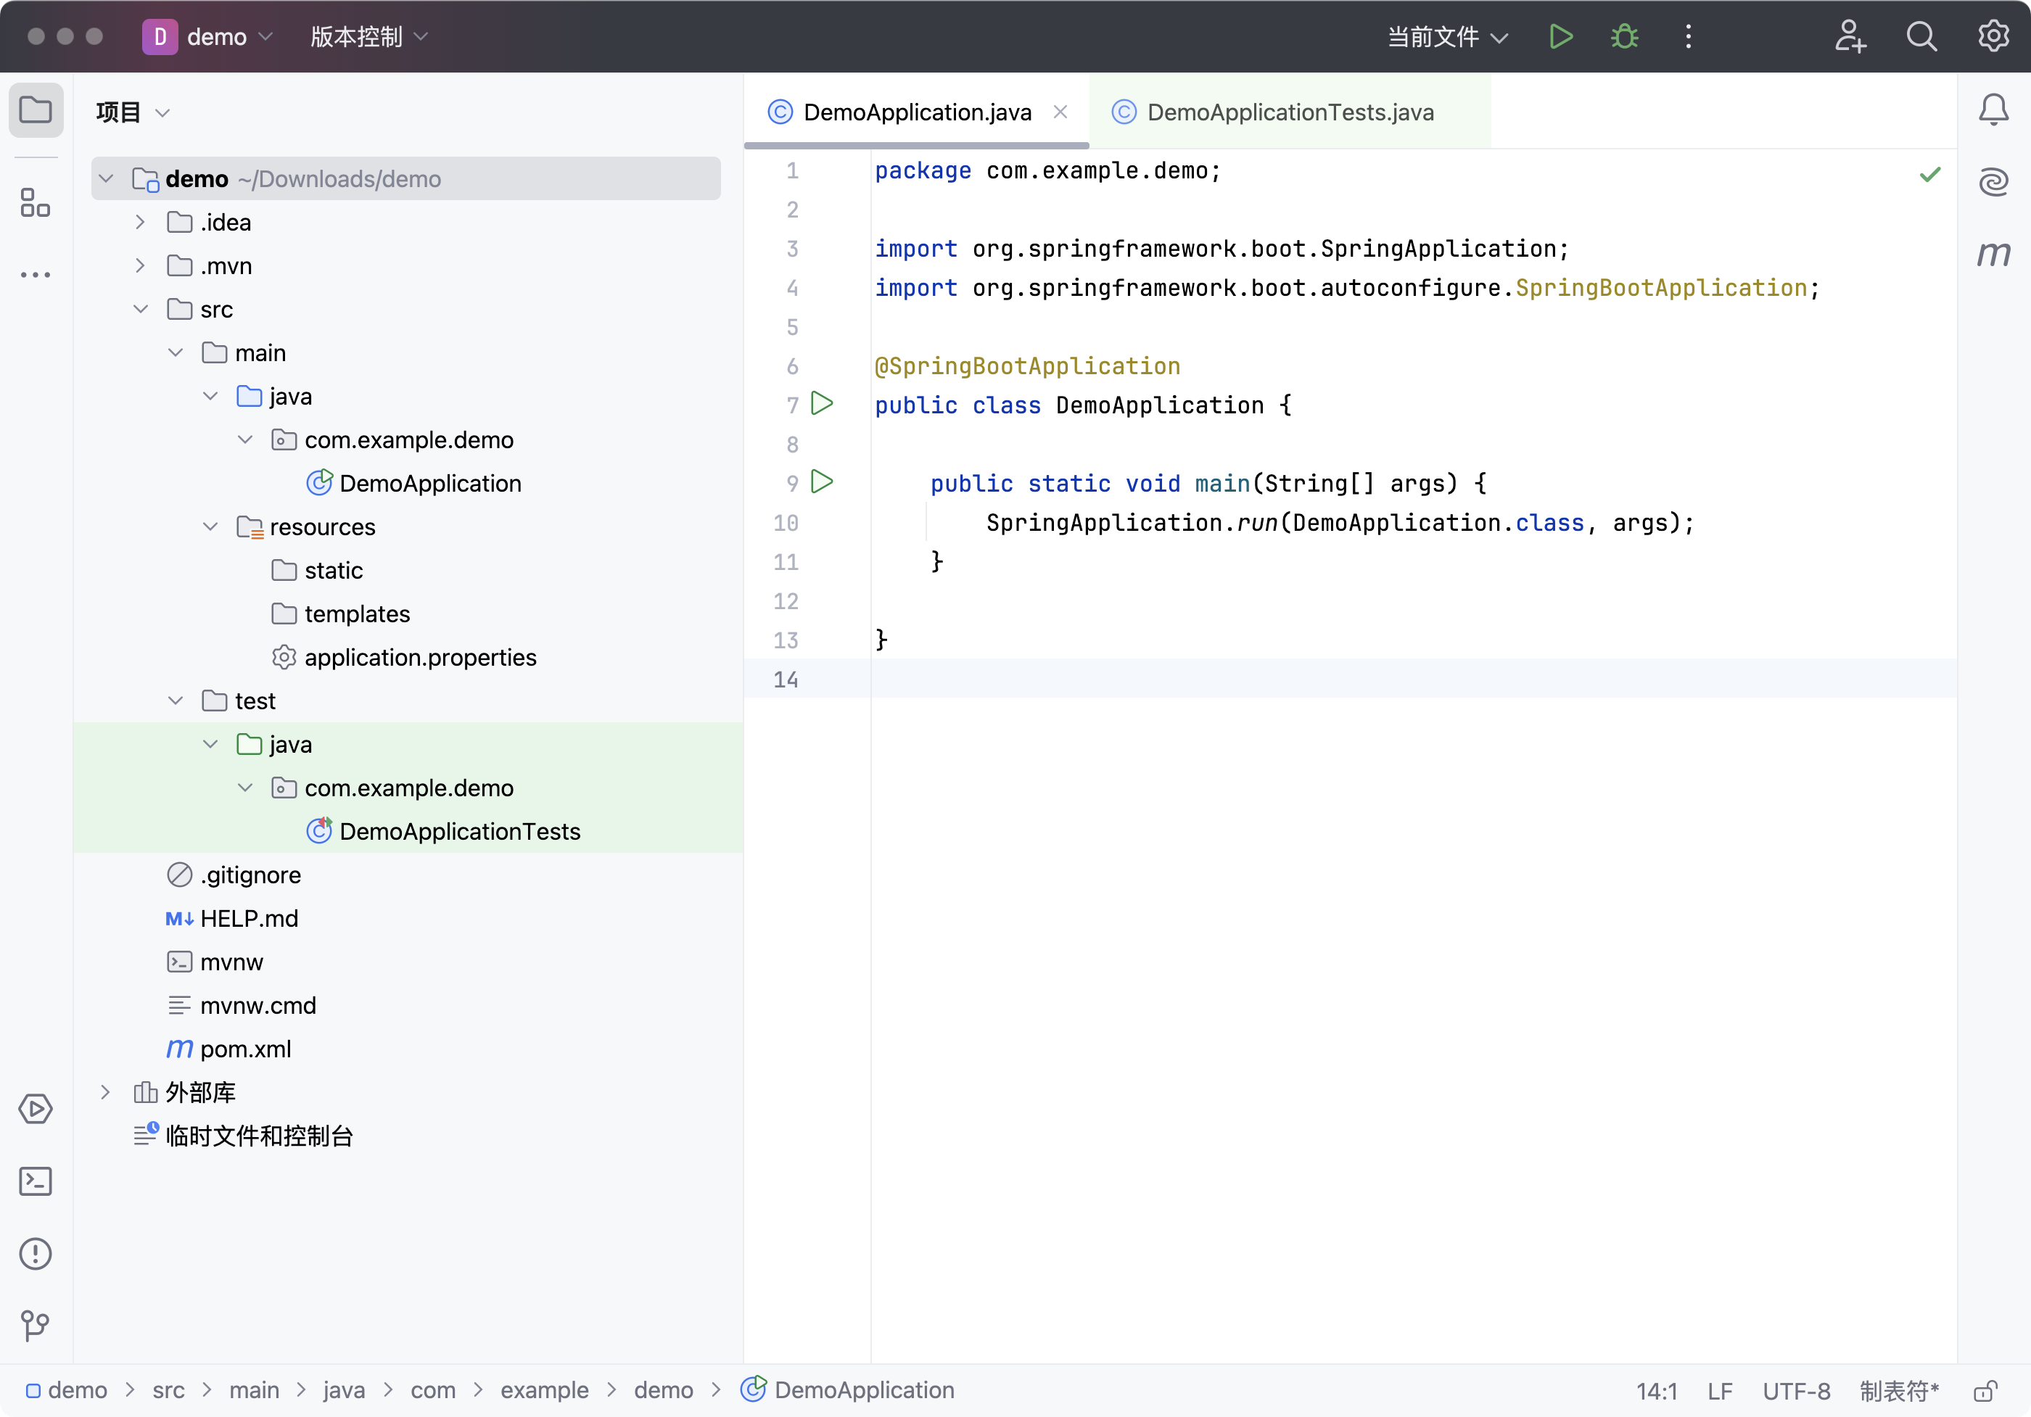2031x1417 pixels.
Task: Expand the 外部库 external libraries node
Action: pos(105,1092)
